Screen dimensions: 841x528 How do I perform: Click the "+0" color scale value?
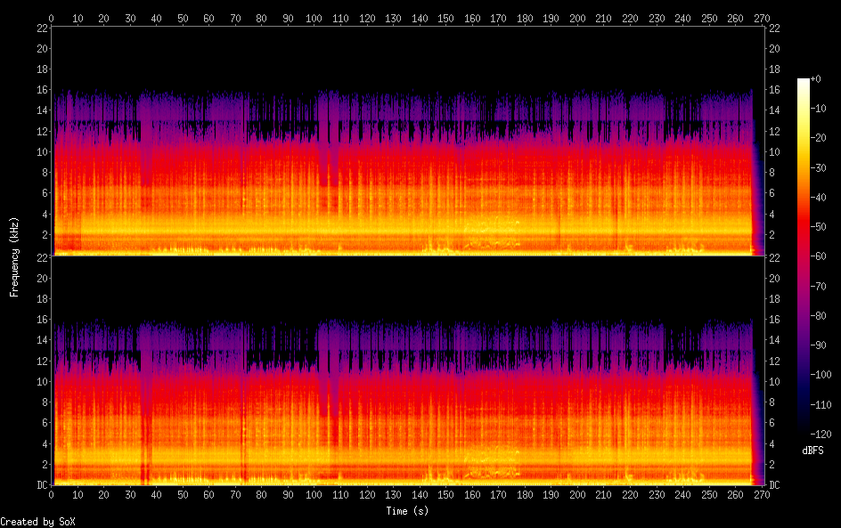(x=815, y=78)
